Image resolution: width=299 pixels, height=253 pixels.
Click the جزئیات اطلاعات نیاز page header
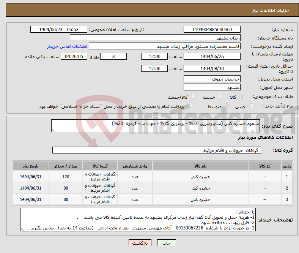271,10
